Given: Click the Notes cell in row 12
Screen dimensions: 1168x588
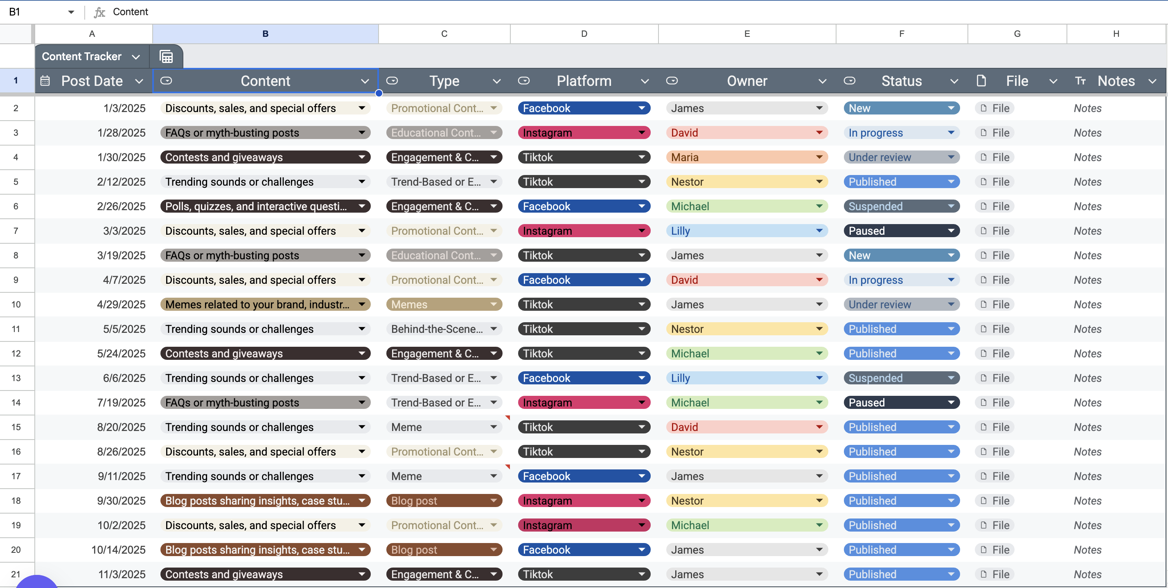Looking at the screenshot, I should [x=1087, y=354].
